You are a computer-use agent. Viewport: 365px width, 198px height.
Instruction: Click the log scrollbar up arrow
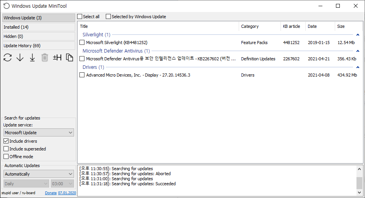(x=359, y=169)
